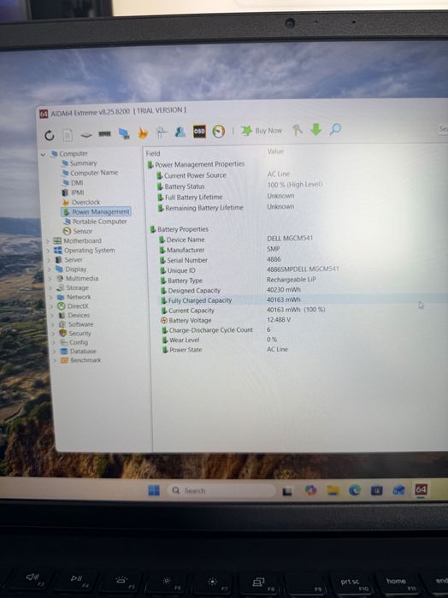Screen dimensions: 448x598
Task: Open Portable Computer tree item
Action: coord(96,222)
